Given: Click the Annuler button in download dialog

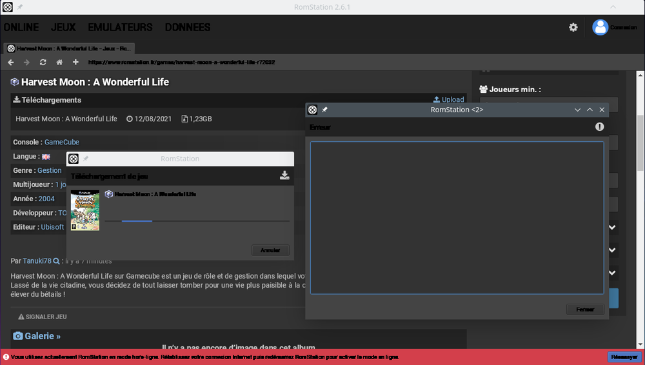Looking at the screenshot, I should tap(270, 250).
